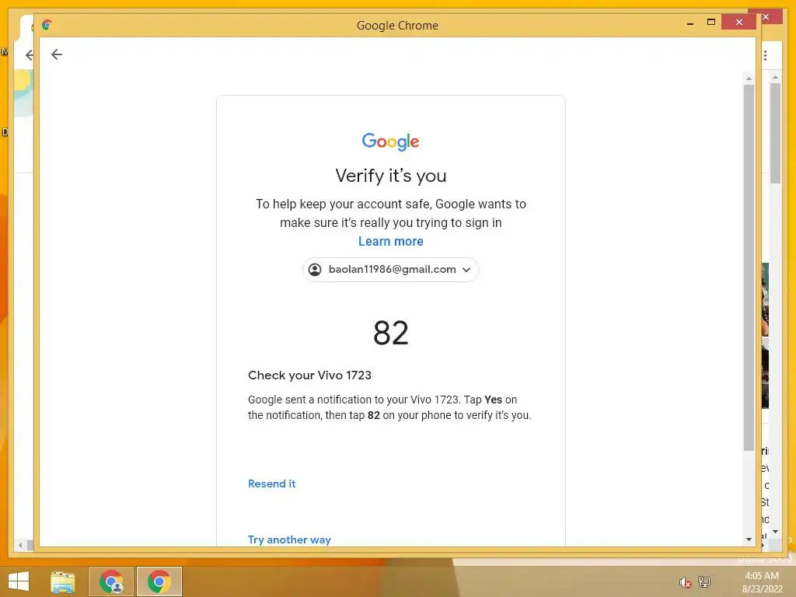796x597 pixels.
Task: Switch to Chrome with profile icon in taskbar
Action: click(111, 581)
